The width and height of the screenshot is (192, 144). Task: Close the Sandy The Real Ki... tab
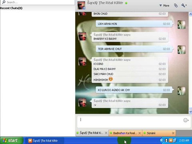[106, 133]
